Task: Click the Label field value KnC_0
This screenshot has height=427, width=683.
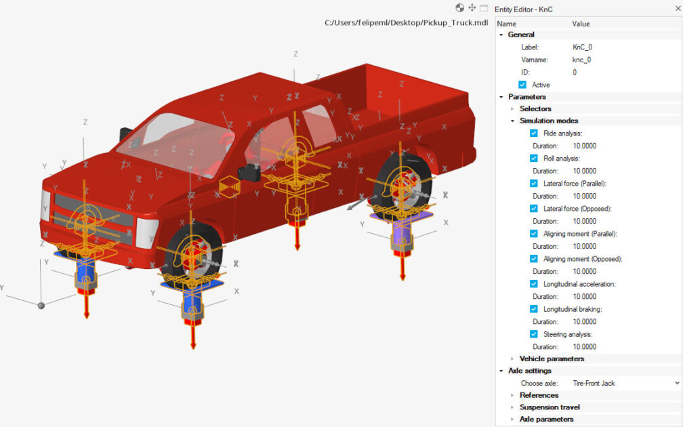Action: pos(583,47)
